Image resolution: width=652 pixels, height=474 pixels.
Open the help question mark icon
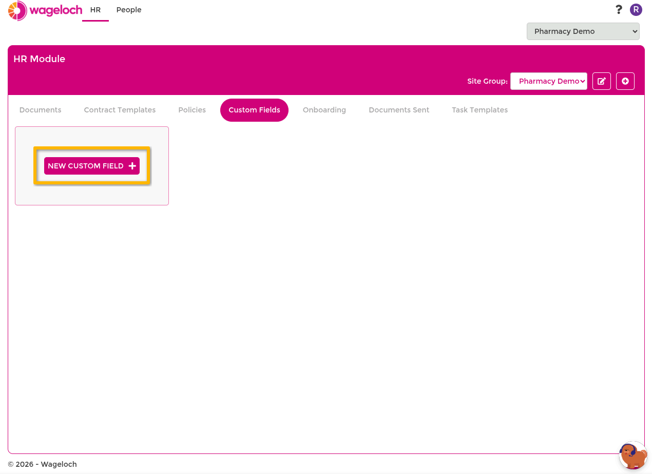pos(619,10)
